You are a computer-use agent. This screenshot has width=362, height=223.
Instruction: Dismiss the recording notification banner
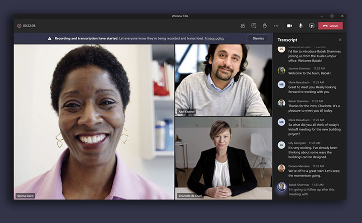(258, 38)
